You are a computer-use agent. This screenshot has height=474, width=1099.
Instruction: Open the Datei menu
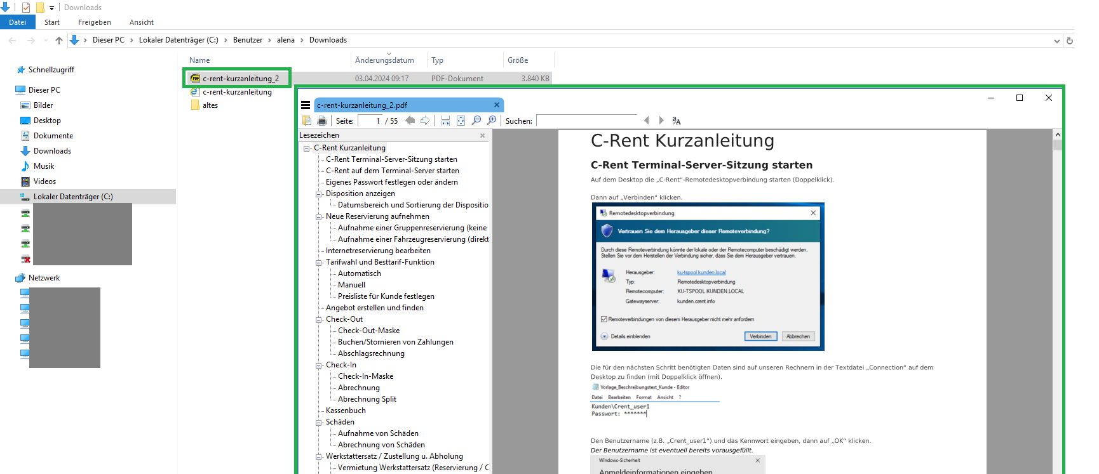[17, 22]
